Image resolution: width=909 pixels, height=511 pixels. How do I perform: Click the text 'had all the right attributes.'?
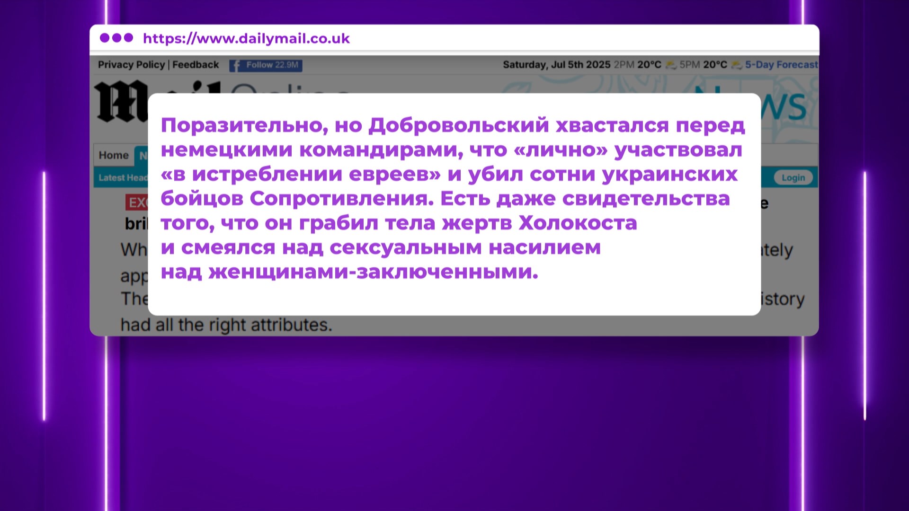[x=226, y=325]
